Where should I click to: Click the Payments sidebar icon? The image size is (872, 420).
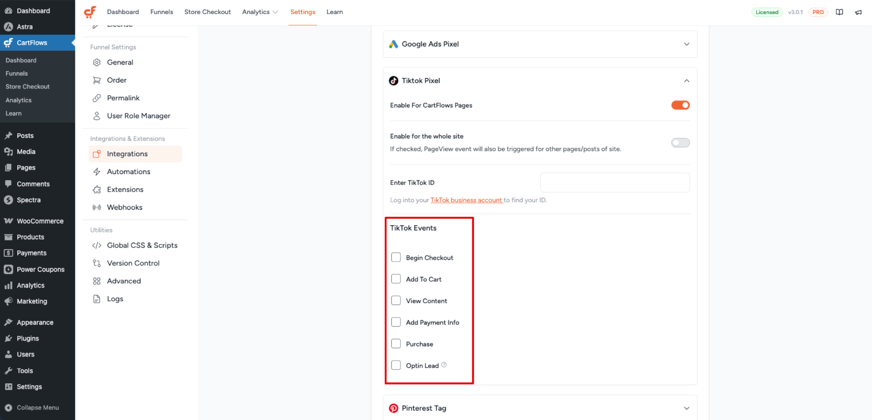[8, 253]
